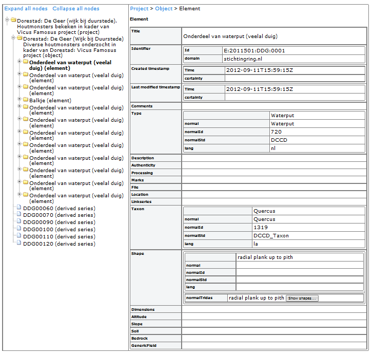Select the DDG00110 derived series label
The width and height of the screenshot is (373, 354).
tap(59, 237)
